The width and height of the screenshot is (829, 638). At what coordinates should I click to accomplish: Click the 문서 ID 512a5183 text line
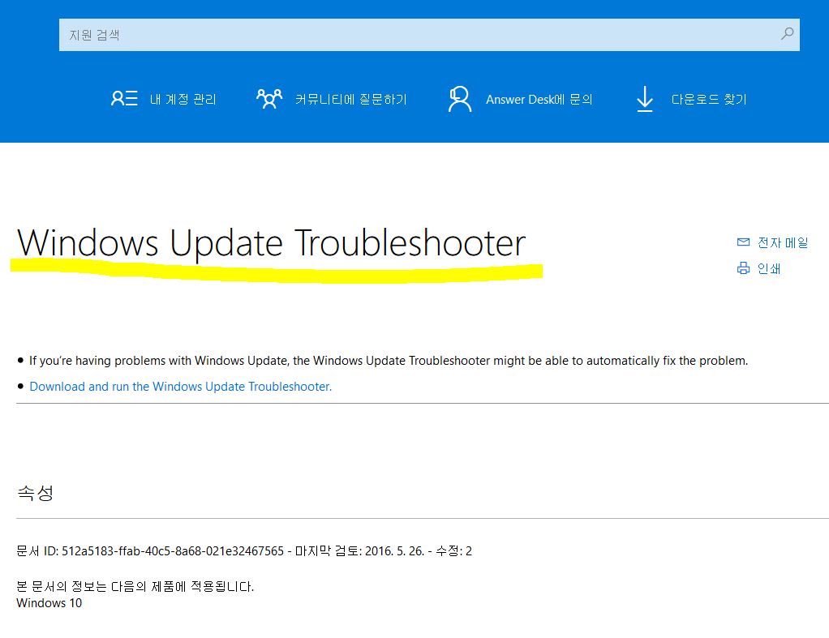point(243,550)
